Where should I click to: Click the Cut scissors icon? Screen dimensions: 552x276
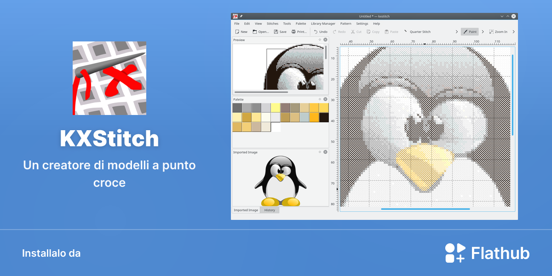click(353, 32)
